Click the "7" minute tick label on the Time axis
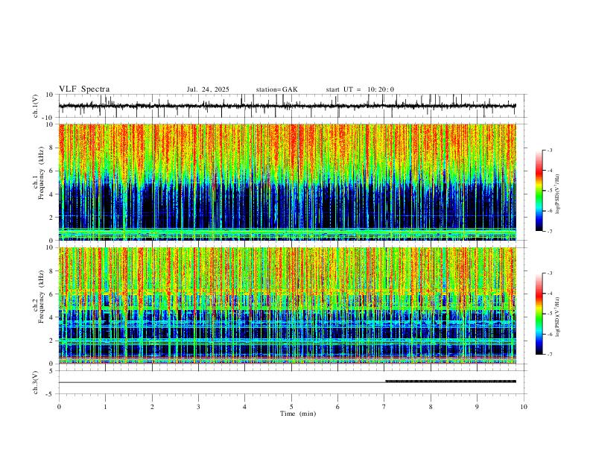Screen dimensions: 590x456 (384, 407)
